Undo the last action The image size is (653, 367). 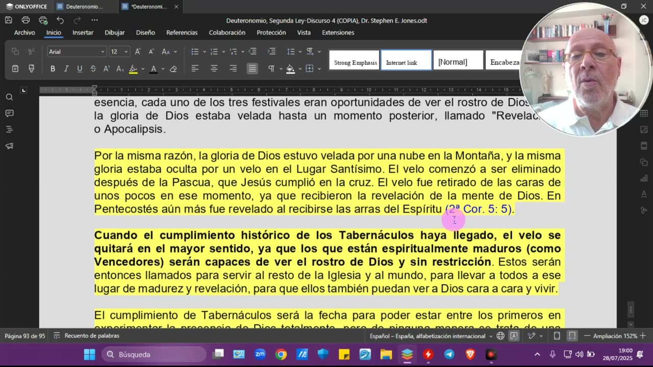tap(60, 20)
